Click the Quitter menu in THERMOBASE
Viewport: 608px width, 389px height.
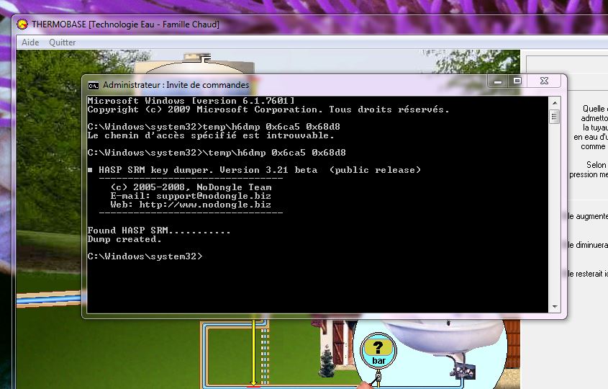coord(62,43)
